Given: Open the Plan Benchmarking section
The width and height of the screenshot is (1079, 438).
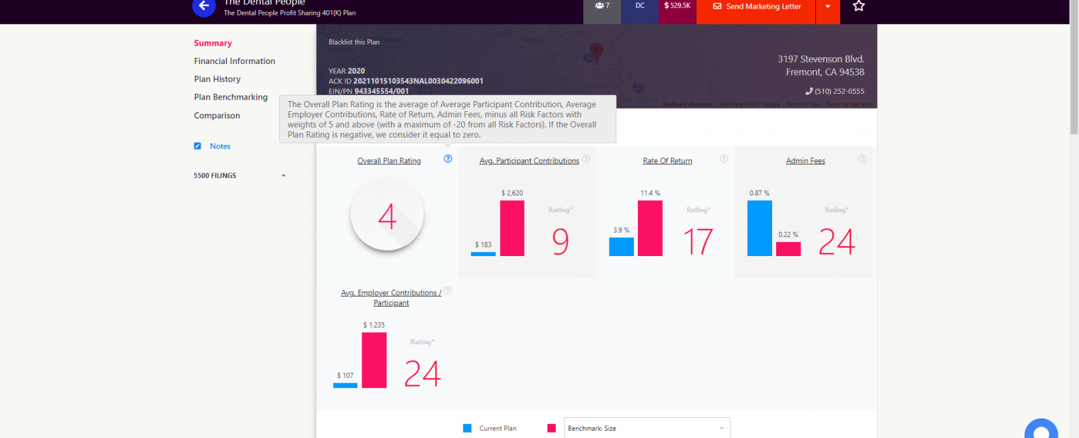Looking at the screenshot, I should pyautogui.click(x=231, y=97).
